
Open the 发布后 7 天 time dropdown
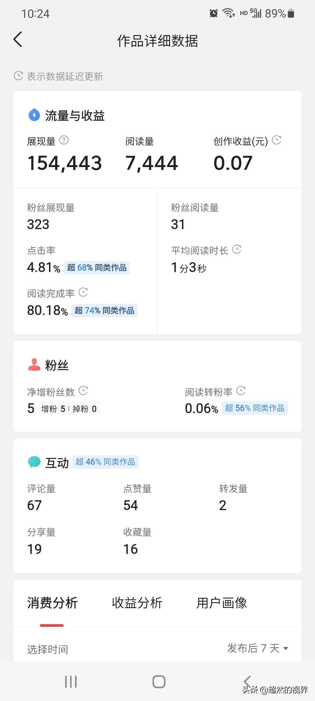(x=258, y=648)
